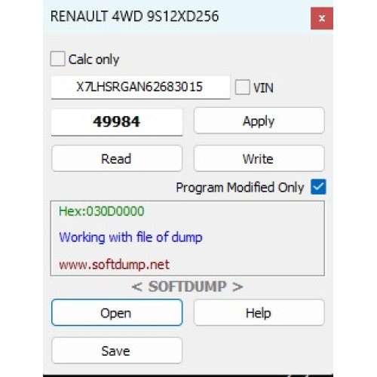This screenshot has width=377, height=377.
Task: Click the VIN number input field
Action: pyautogui.click(x=140, y=87)
